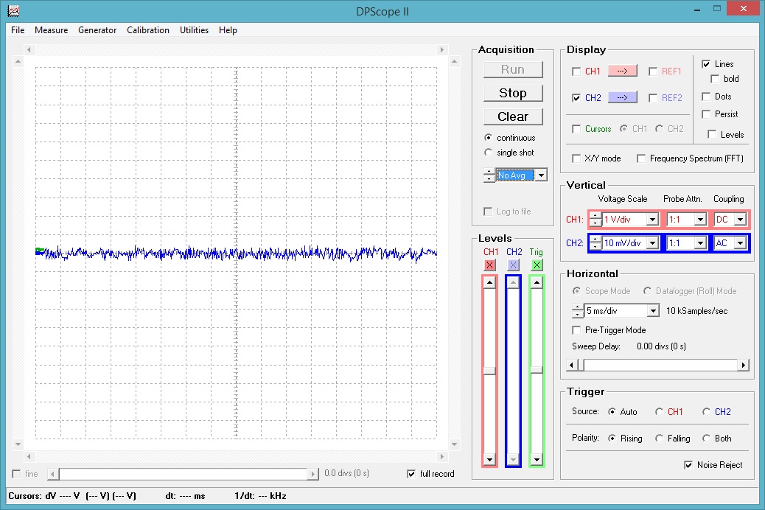765x510 pixels.
Task: Click the green X under Trig level
Action: click(x=537, y=265)
